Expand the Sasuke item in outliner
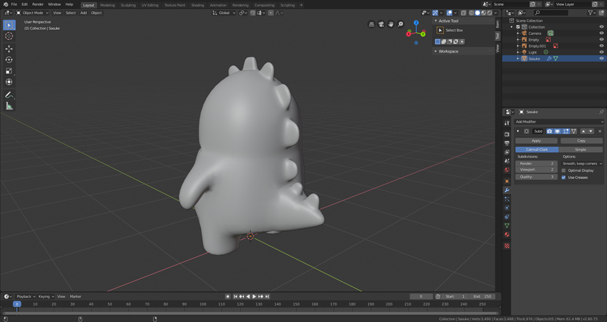 click(518, 58)
